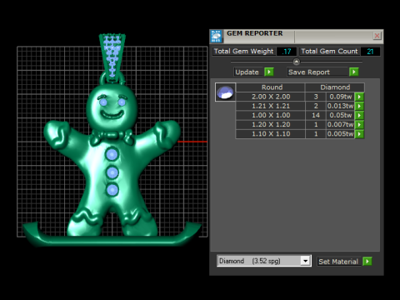Close the Gem Reporter window
The width and height of the screenshot is (400, 300).
[x=377, y=36]
